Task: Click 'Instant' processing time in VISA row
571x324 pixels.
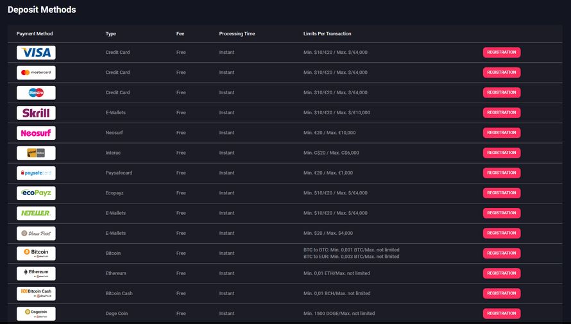Action: [226, 53]
